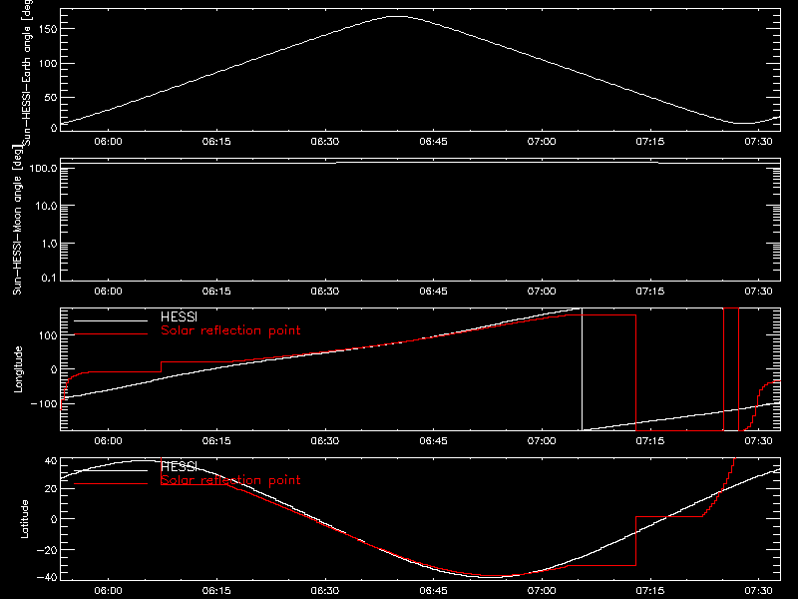This screenshot has width=798, height=599.
Task: Click 07:30 time label under Longitude plot
Action: click(758, 441)
